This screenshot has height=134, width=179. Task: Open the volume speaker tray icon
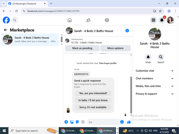150,131
